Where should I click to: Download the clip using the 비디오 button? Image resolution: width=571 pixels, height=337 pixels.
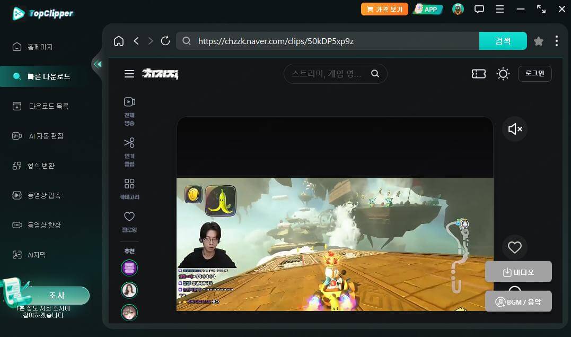click(x=519, y=272)
